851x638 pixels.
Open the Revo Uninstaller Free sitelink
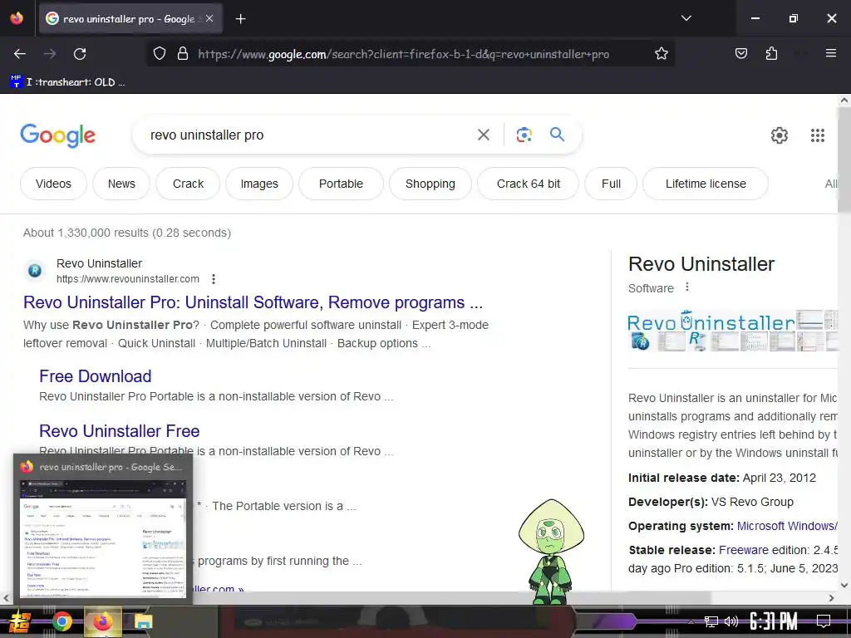pyautogui.click(x=120, y=431)
